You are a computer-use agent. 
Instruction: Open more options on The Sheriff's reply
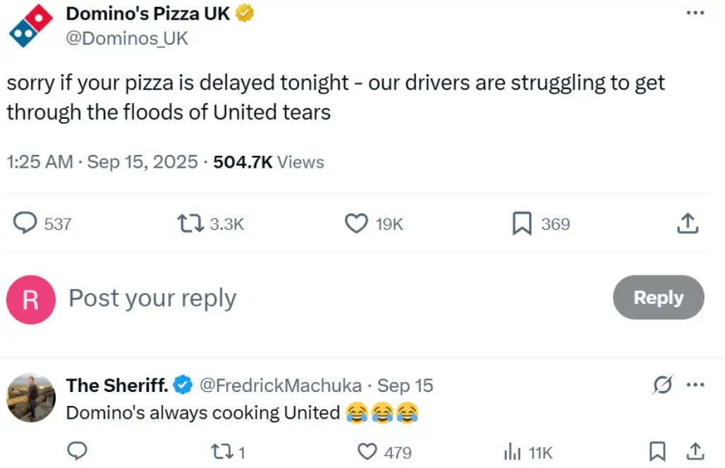pyautogui.click(x=695, y=386)
